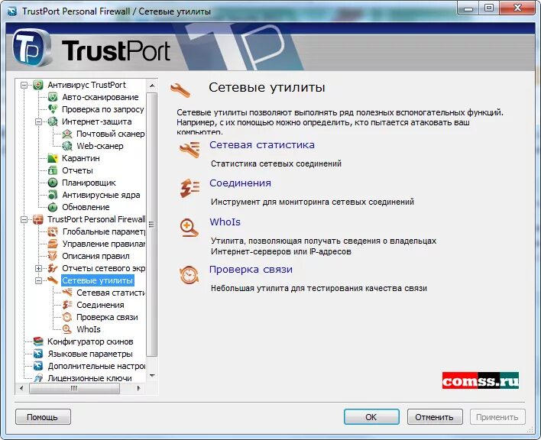Image resolution: width=541 pixels, height=440 pixels.
Task: Click the Отменить button
Action: (435, 417)
